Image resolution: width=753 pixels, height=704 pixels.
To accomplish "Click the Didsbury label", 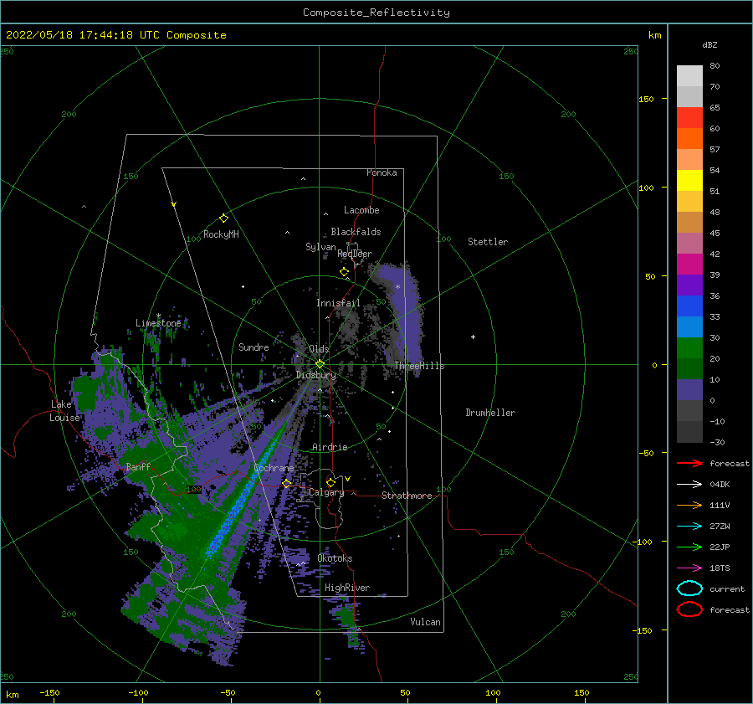I will coord(315,375).
